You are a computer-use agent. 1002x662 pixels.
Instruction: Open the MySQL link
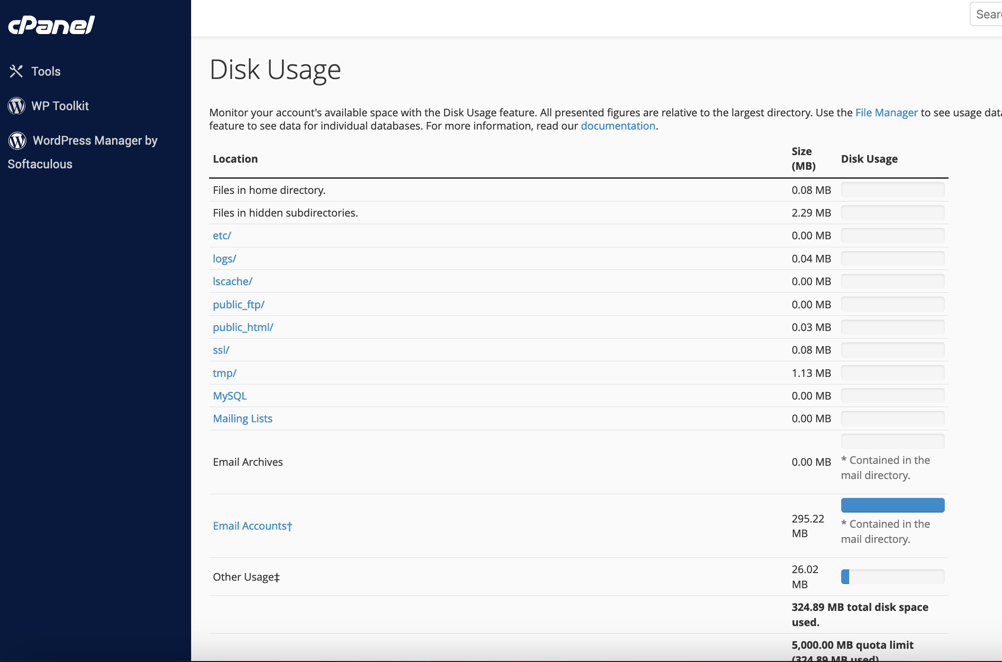230,396
